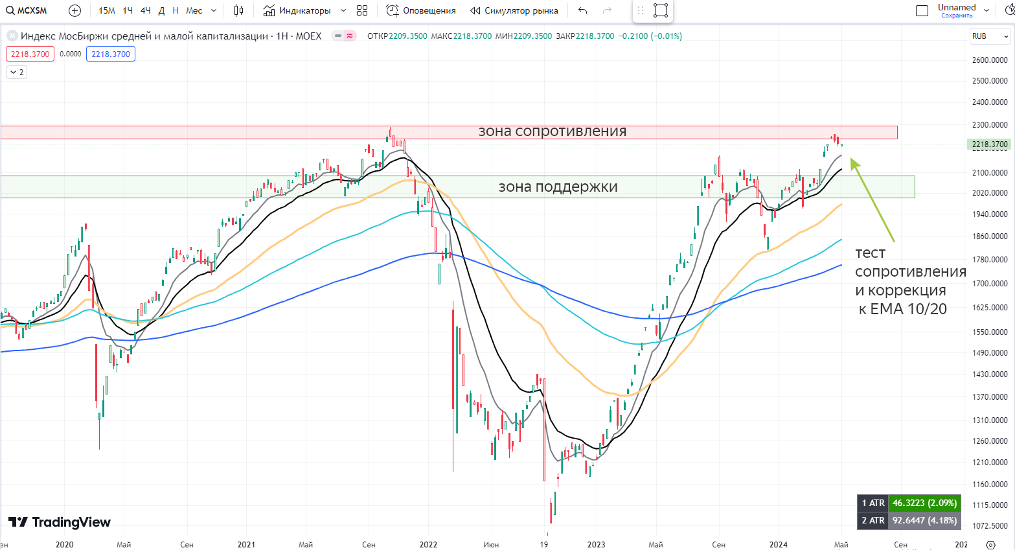Open chart settings gear at bottom right
The width and height of the screenshot is (1015, 550).
(990, 544)
